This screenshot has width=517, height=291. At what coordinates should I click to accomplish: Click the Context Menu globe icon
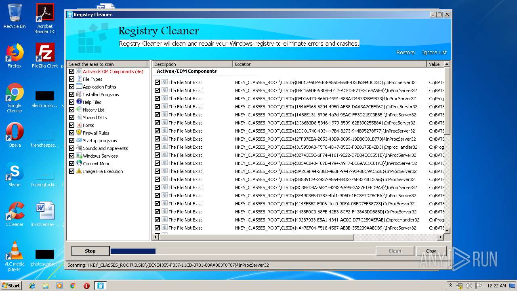coord(79,163)
